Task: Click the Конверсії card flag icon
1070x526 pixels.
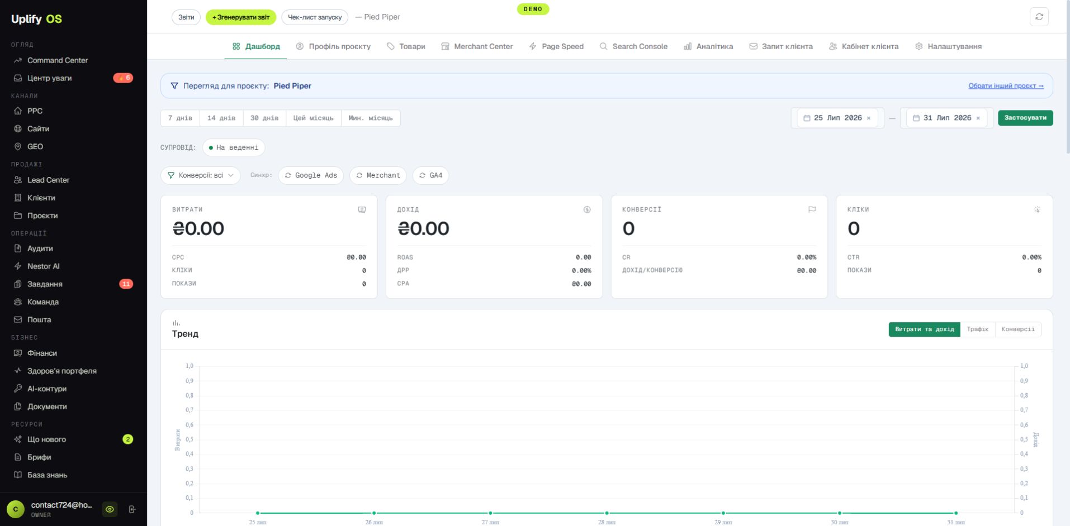Action: (812, 210)
